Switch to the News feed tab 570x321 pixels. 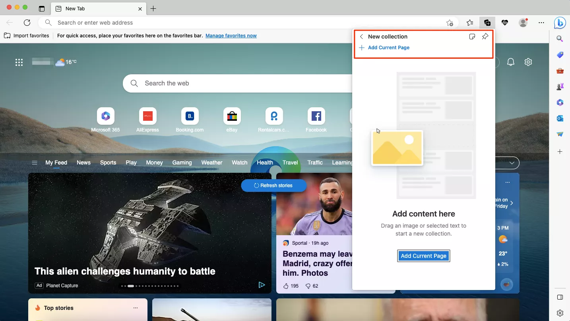click(83, 162)
